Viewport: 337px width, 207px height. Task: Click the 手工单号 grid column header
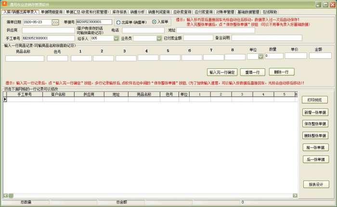[25, 94]
